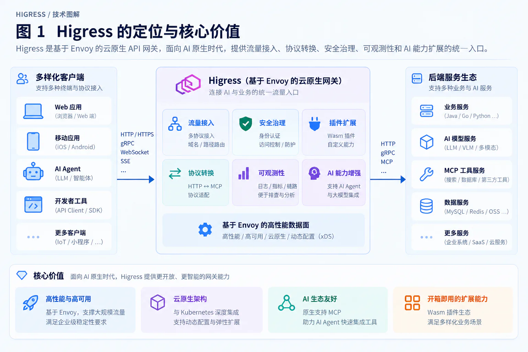This screenshot has width=528, height=352.
Task: Click the text '域名 / 路径路由'
Action: point(206,145)
